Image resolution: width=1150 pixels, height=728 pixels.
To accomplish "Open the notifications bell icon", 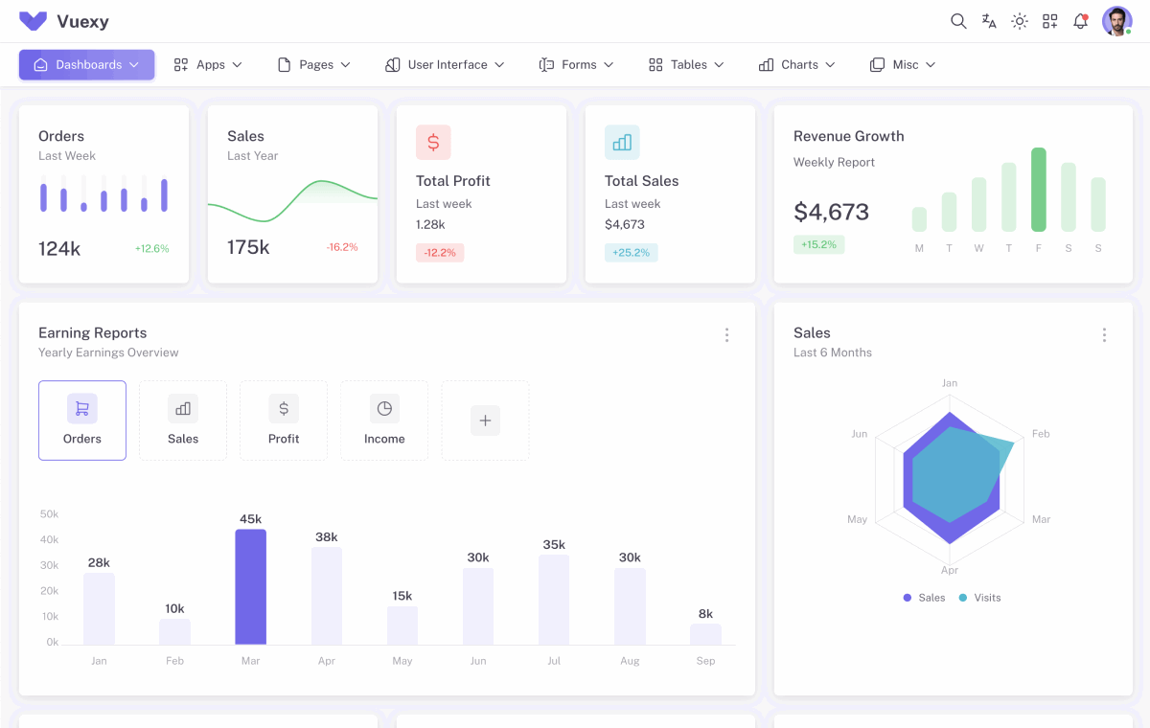I will point(1081,21).
